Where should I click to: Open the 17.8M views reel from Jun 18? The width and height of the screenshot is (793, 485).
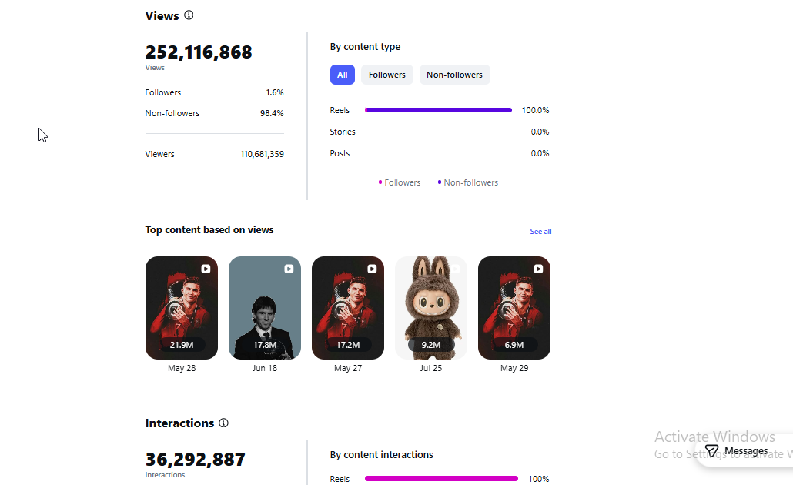[265, 308]
